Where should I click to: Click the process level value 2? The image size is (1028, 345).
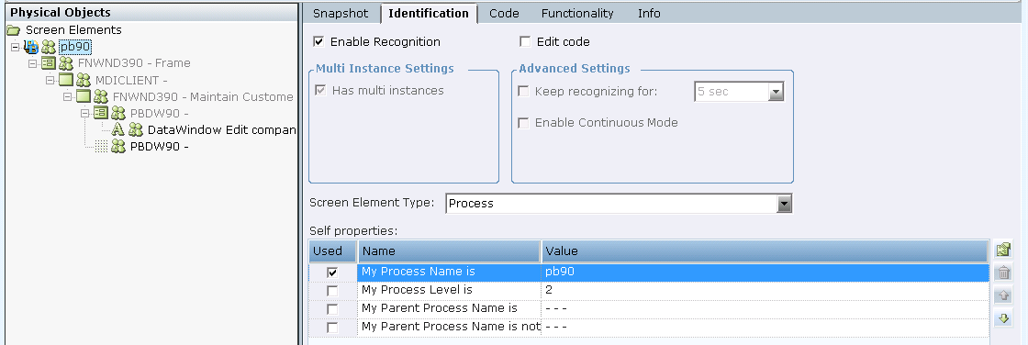pos(765,290)
